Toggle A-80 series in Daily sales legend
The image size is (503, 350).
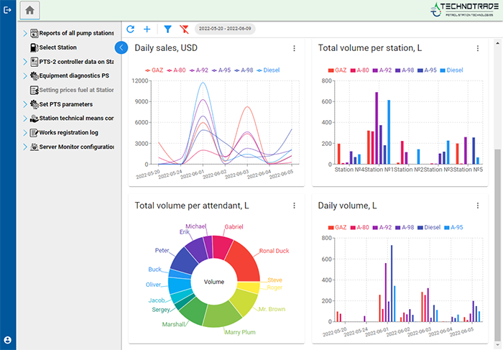pos(176,70)
